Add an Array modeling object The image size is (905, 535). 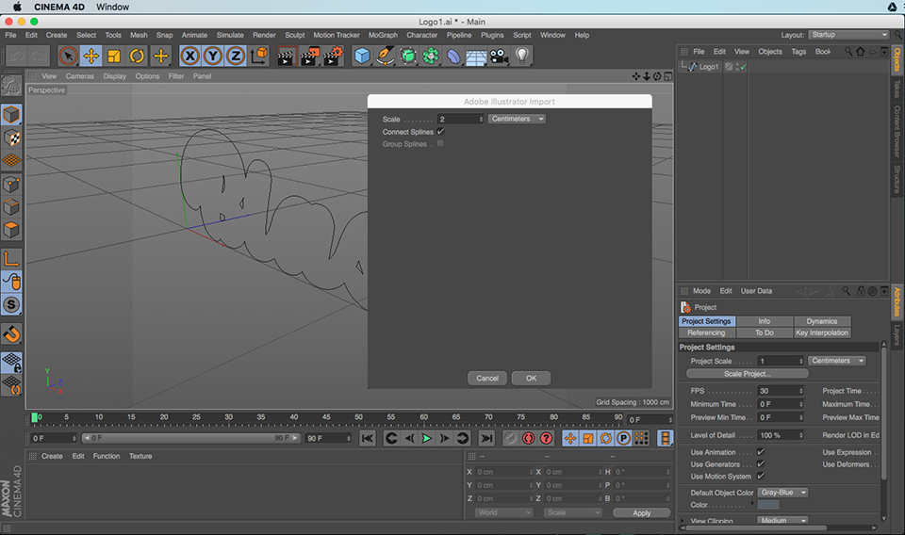431,56
